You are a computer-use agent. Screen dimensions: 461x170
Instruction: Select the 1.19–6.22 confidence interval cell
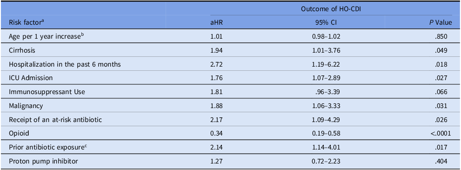(x=326, y=64)
